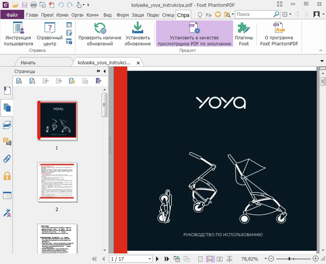
Task: Open Плагины Foxit
Action: pos(244,34)
